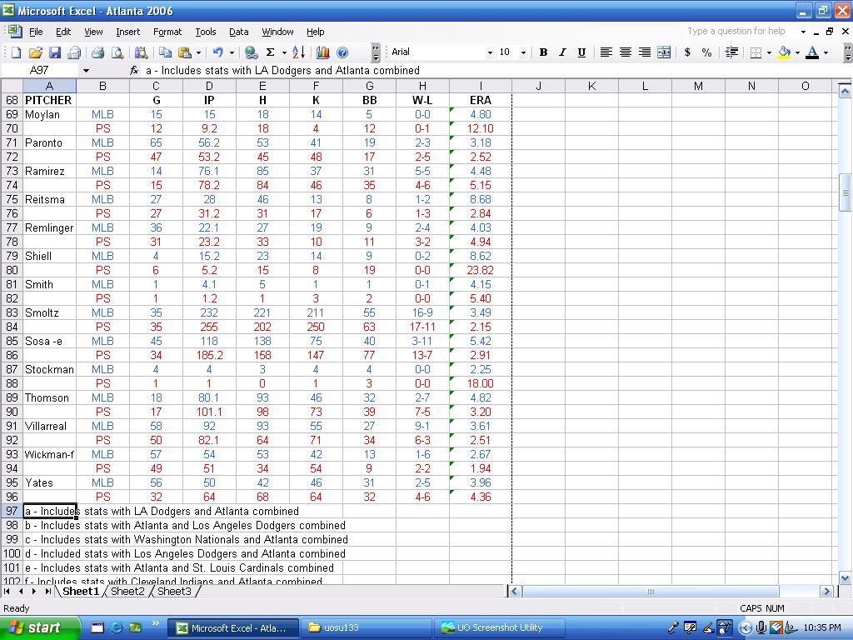This screenshot has width=853, height=640.
Task: Click the horizontal scrollbar right arrow
Action: [x=827, y=592]
